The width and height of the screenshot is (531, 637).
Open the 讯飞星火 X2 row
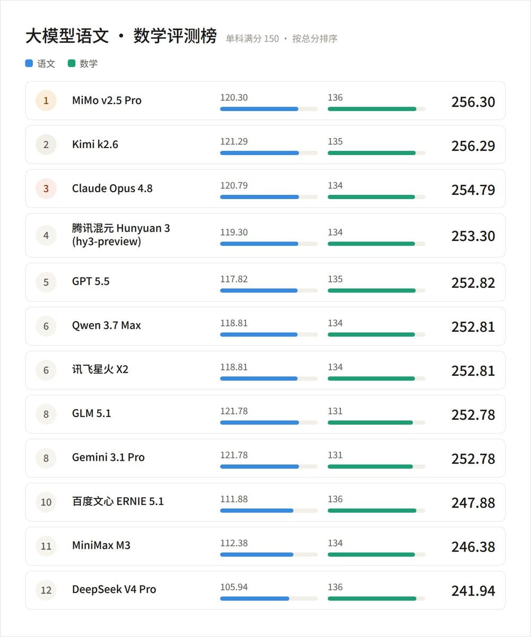(265, 370)
